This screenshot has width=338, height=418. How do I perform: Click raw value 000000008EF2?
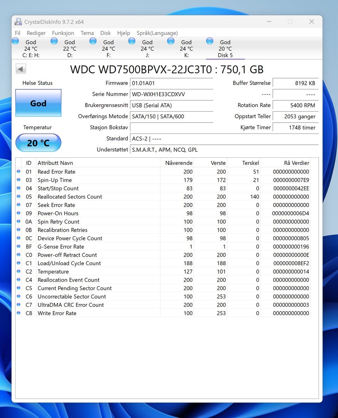pyautogui.click(x=291, y=263)
